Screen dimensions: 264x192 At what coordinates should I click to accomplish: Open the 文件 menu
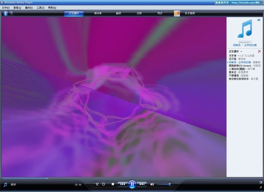5,8
